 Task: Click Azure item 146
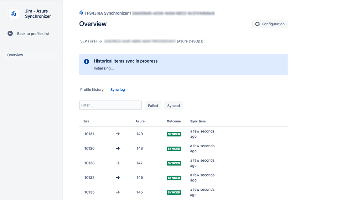point(140,178)
